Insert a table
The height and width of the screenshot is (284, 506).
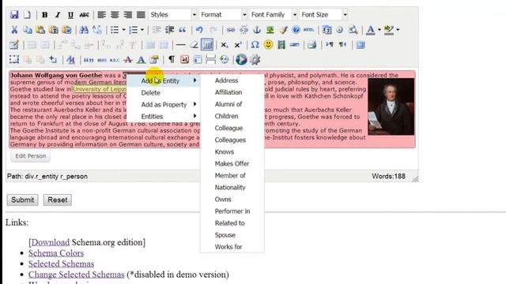point(207,45)
